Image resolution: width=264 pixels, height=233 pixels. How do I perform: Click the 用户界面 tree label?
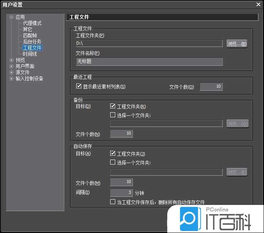25,67
